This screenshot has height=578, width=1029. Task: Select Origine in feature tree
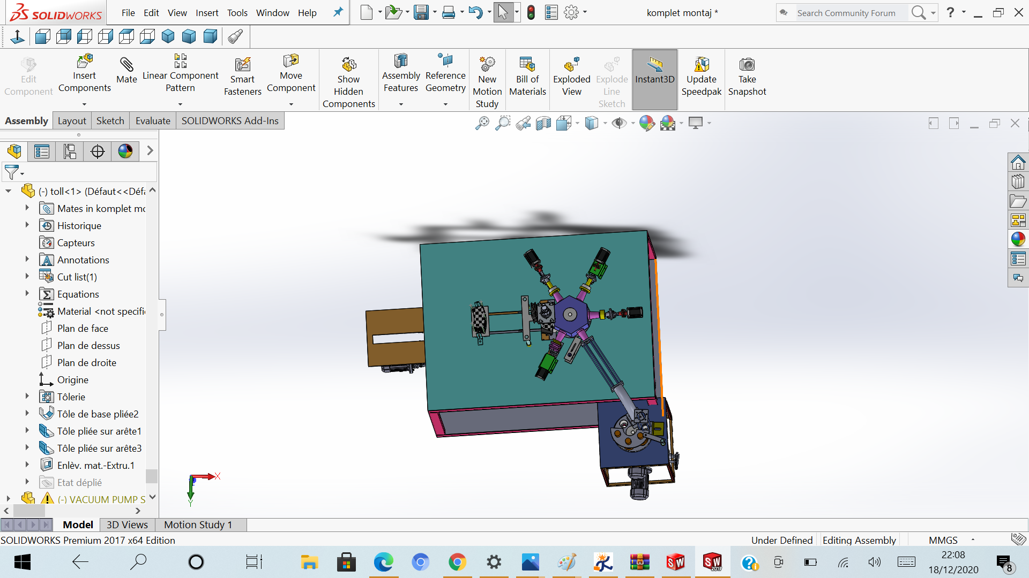pos(72,380)
